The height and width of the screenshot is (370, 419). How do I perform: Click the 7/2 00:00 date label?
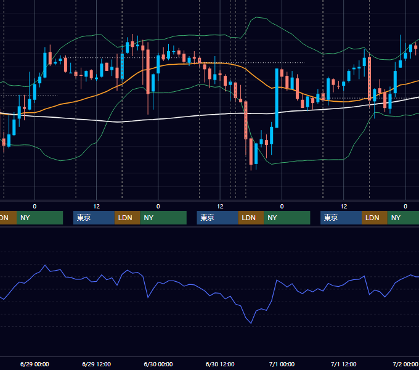(x=405, y=364)
